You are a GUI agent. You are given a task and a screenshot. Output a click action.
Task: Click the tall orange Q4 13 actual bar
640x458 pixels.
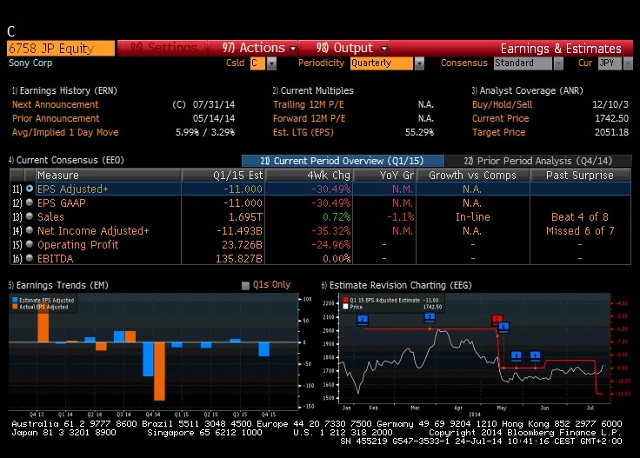43,324
